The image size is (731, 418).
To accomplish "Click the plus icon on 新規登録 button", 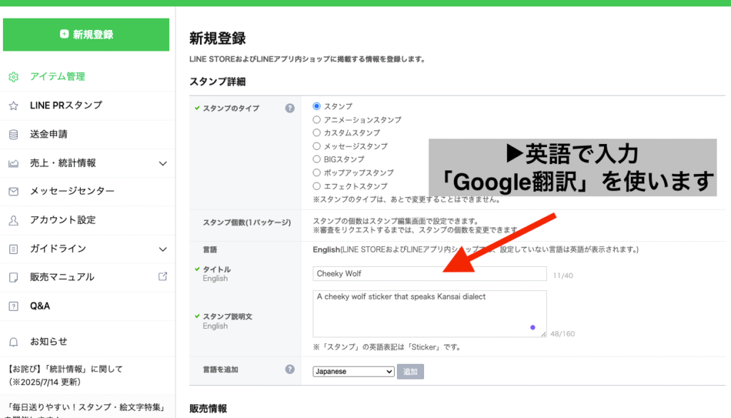I will pos(64,34).
